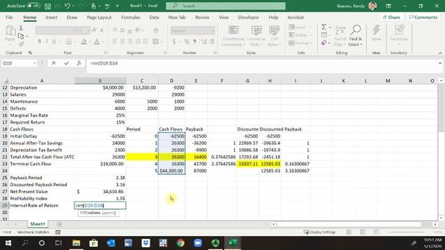Confirm formula with the Enter checkmark
Viewport: 445px width, 250px height.
pos(67,63)
